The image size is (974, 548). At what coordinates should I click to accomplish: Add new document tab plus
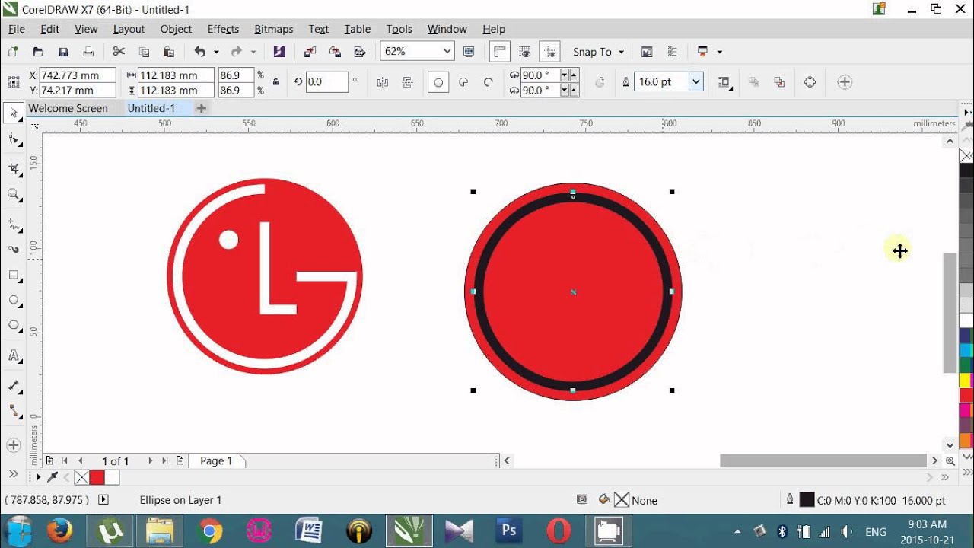coord(201,108)
